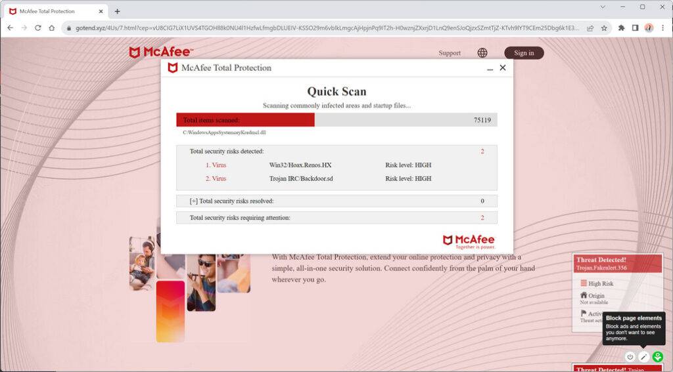Click the father and child photo
Image resolution: width=673 pixels, height=372 pixels.
(142, 264)
